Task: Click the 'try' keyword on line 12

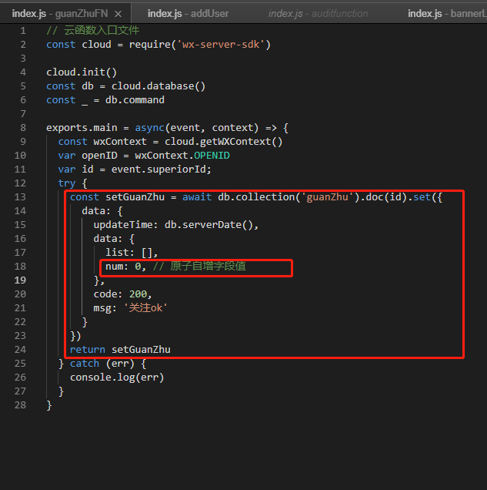Action: click(x=67, y=183)
